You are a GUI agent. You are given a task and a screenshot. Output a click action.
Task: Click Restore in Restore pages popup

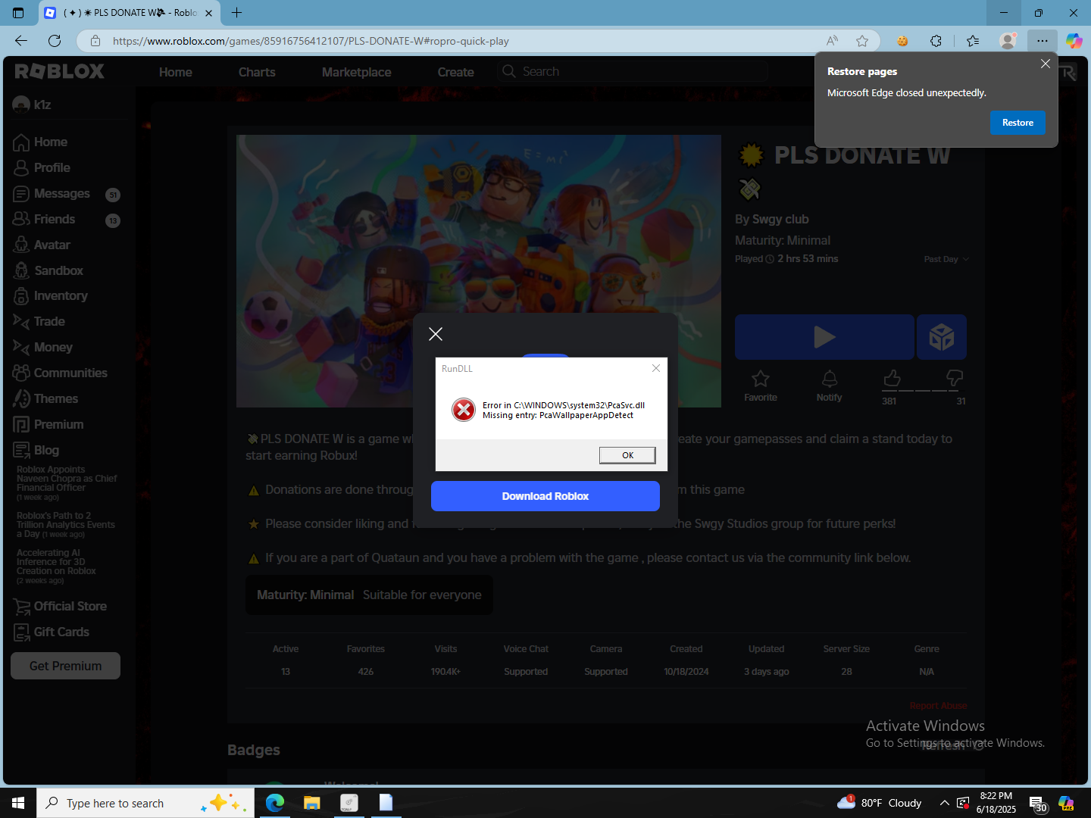[x=1018, y=123]
